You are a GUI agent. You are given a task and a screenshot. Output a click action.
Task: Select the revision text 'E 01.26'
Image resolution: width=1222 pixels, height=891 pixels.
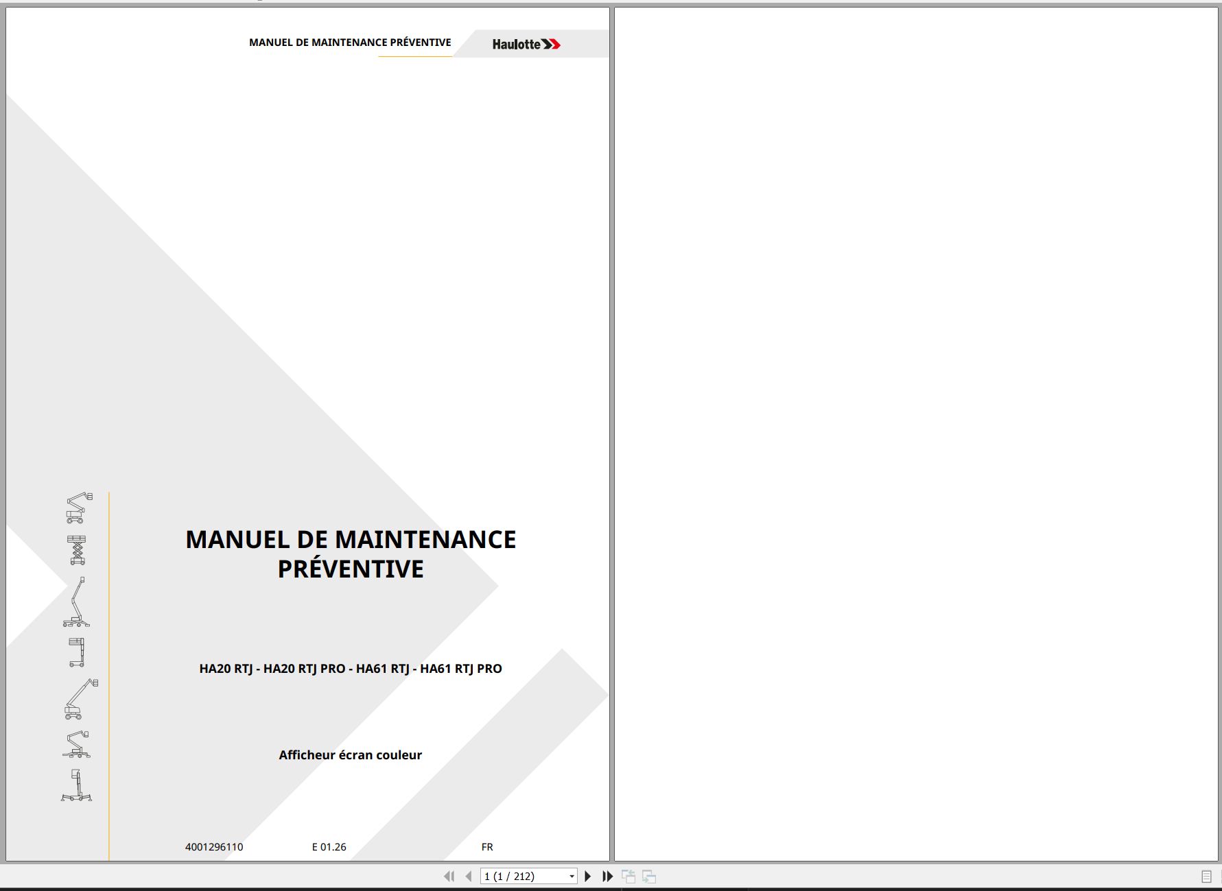pos(329,847)
